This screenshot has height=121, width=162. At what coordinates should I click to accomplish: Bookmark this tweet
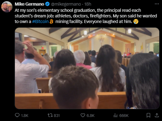point(148,115)
